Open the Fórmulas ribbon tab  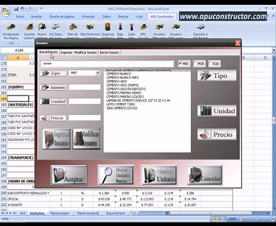point(88,17)
